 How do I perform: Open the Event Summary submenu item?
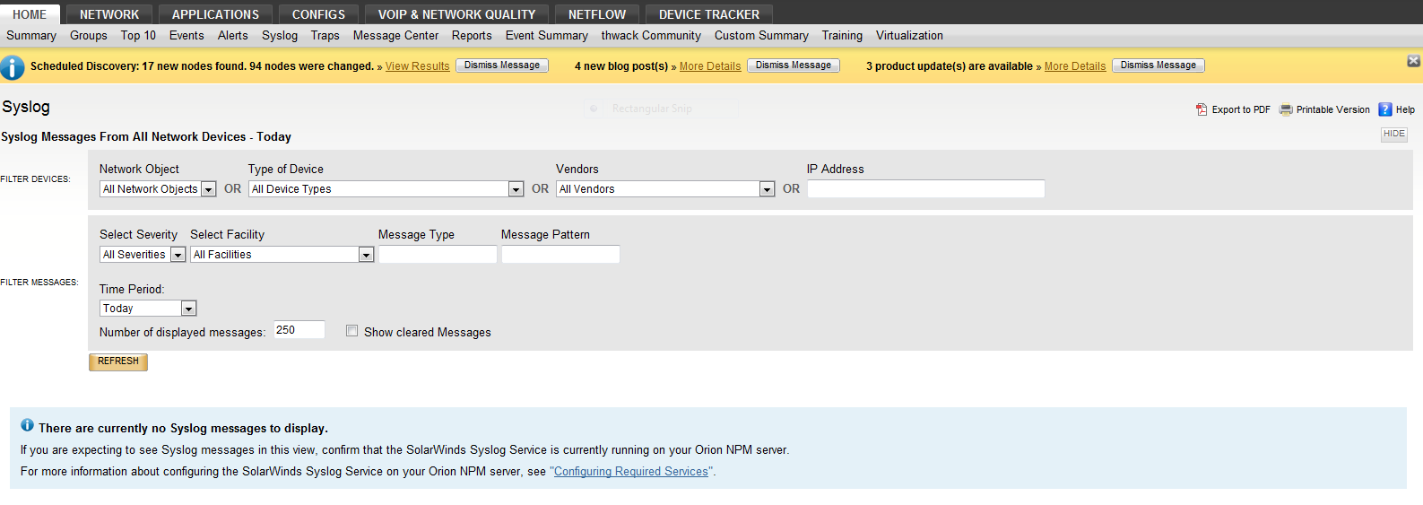[x=547, y=36]
